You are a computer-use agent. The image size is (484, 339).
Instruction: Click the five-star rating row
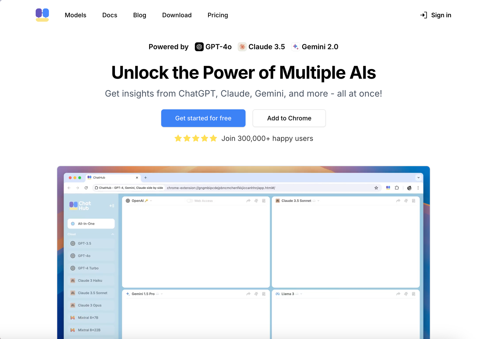196,138
